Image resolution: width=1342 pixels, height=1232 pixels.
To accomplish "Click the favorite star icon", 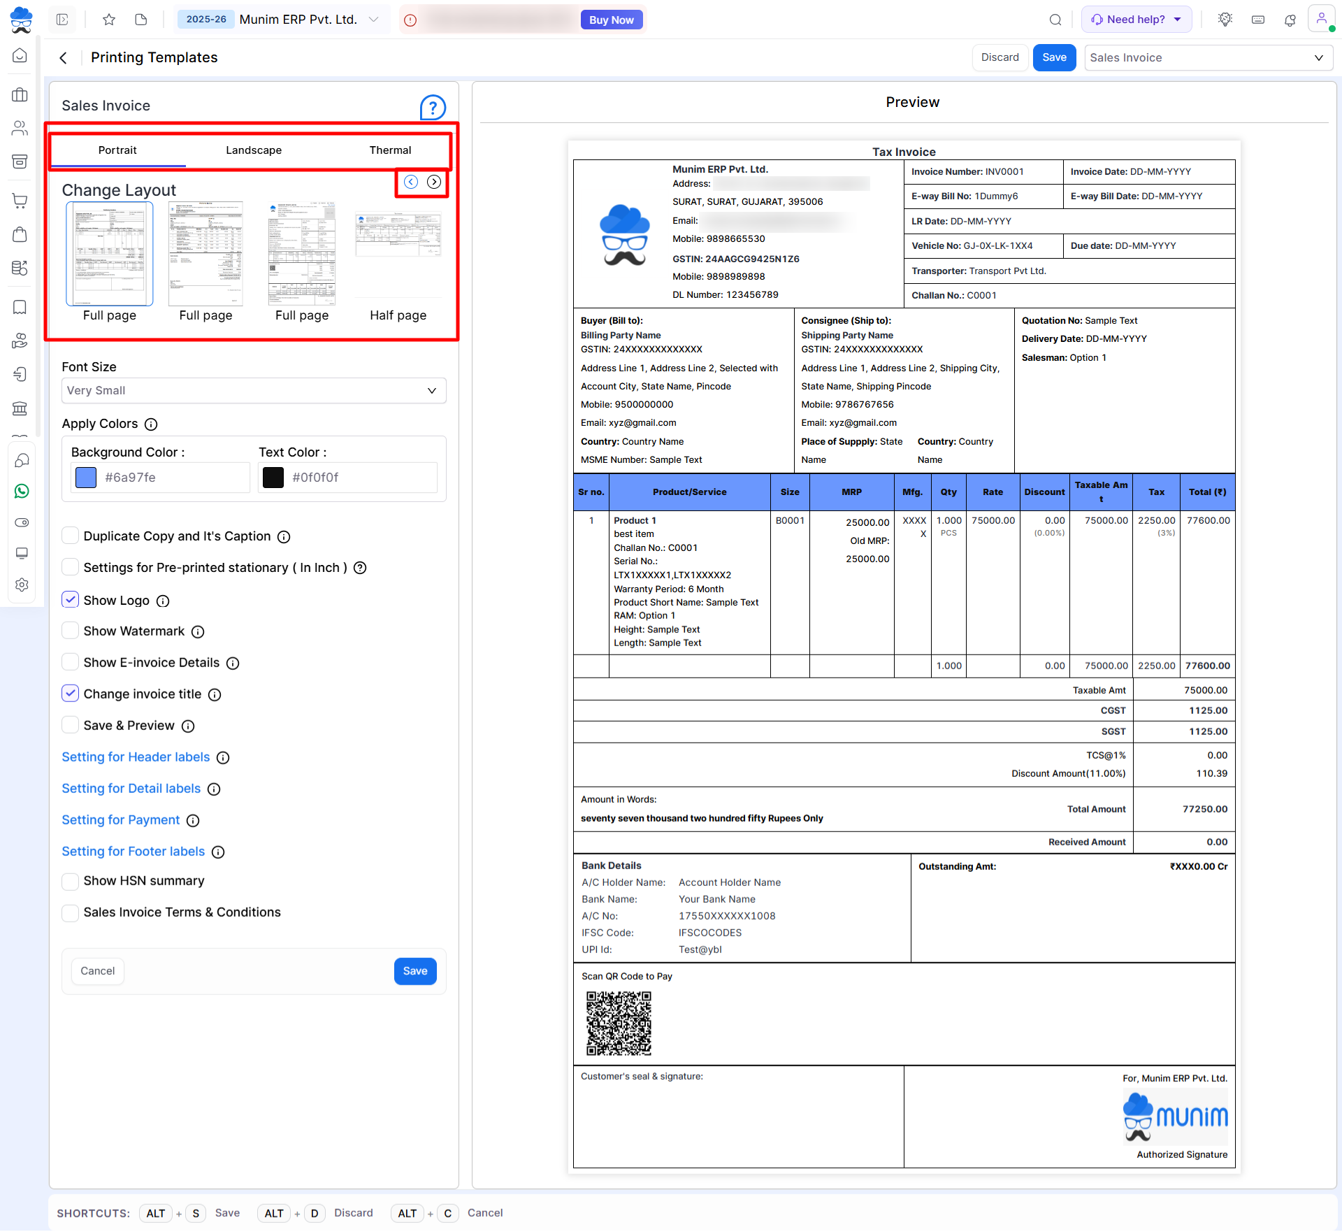I will coord(109,20).
